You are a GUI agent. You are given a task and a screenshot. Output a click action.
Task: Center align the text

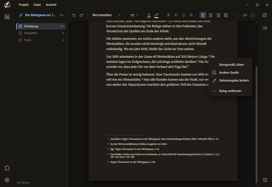tap(210, 15)
